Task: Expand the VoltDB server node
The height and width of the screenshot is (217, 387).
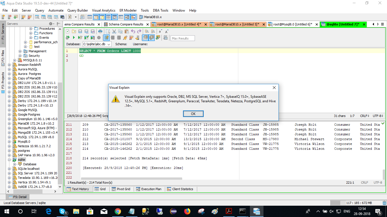Action: coord(9,187)
